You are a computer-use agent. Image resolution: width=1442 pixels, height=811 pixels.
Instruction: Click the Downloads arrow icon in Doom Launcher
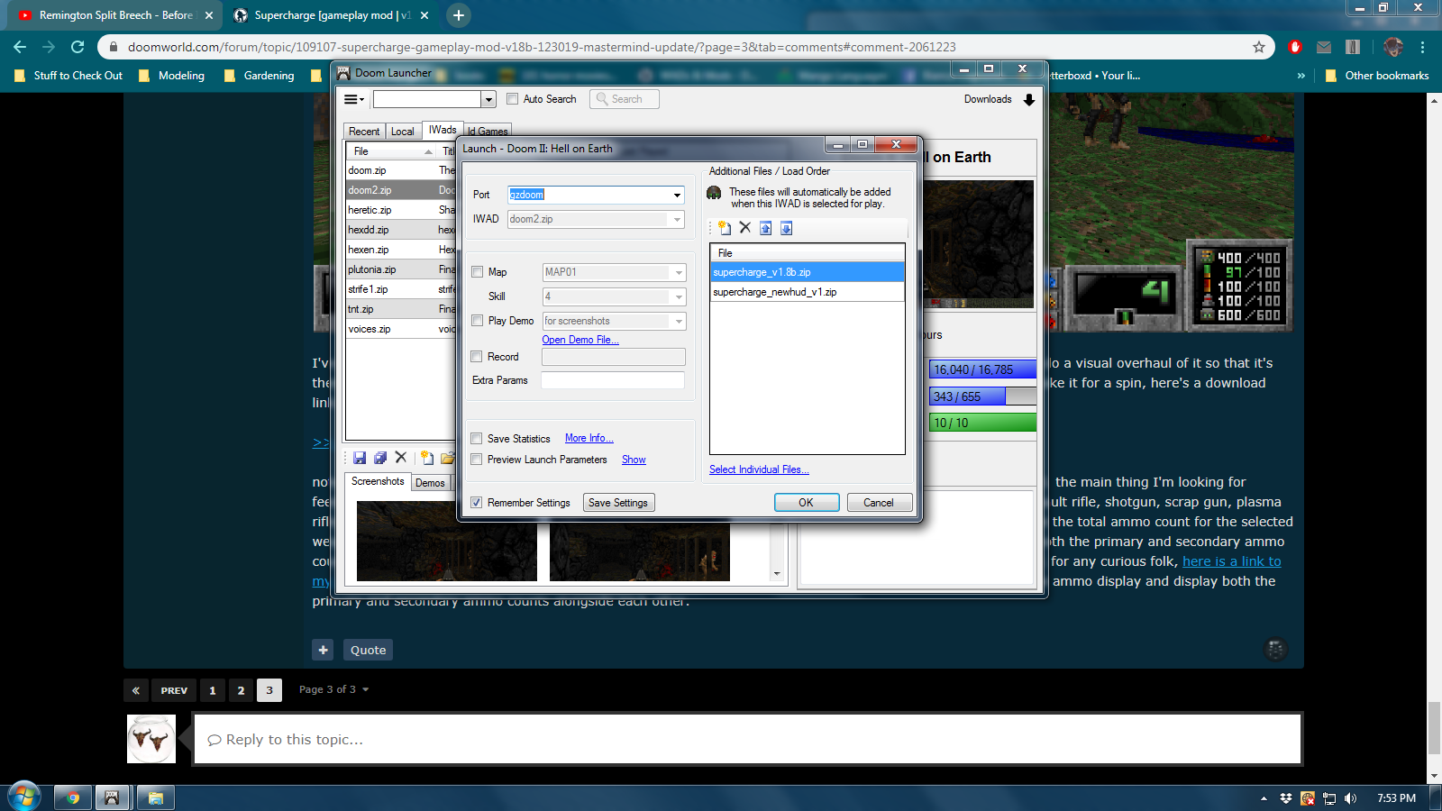pyautogui.click(x=1029, y=99)
